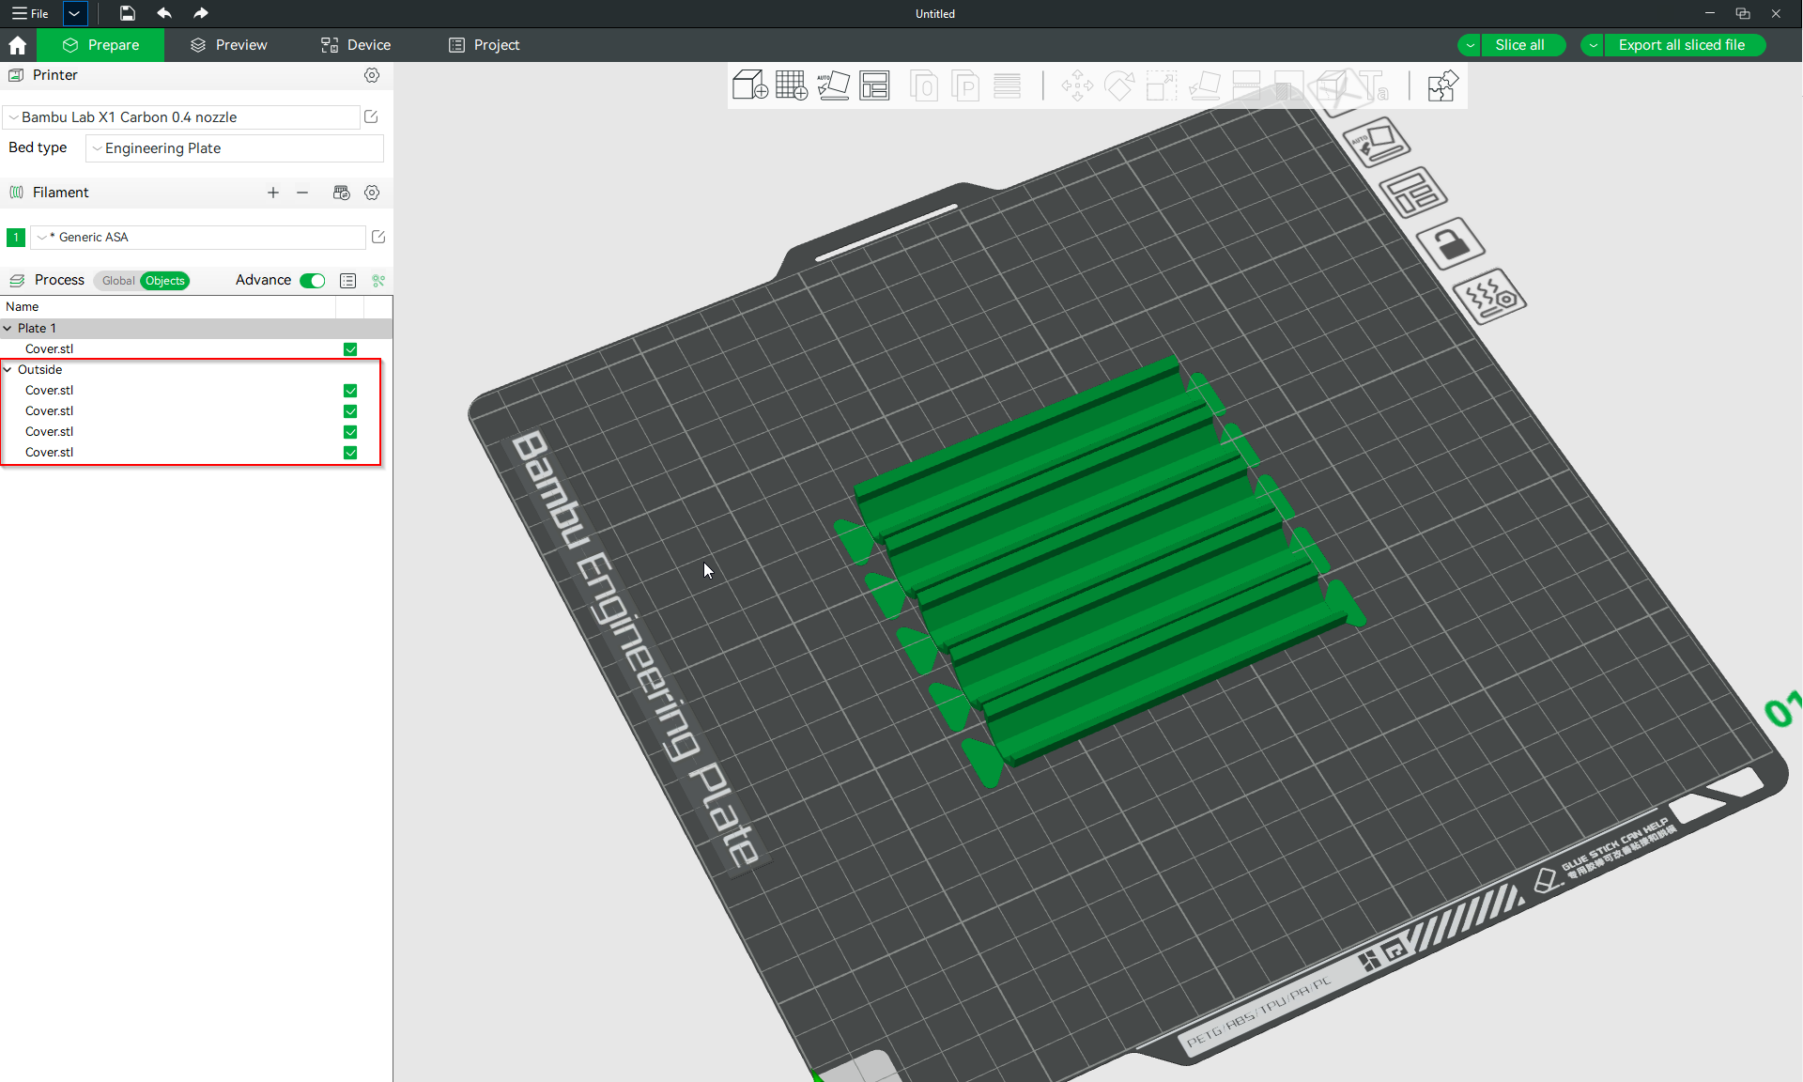Click the Auto-orient toolbar icon
The width and height of the screenshot is (1803, 1082).
coord(833,85)
